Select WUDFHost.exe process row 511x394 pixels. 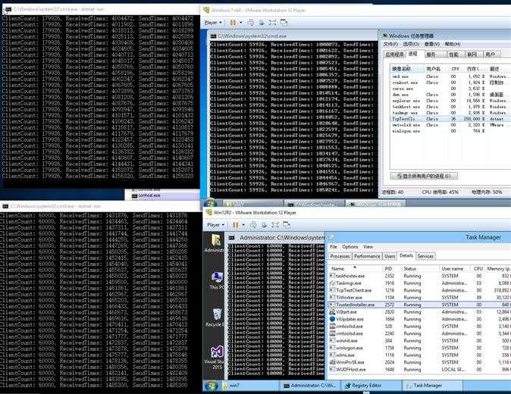[x=420, y=370]
